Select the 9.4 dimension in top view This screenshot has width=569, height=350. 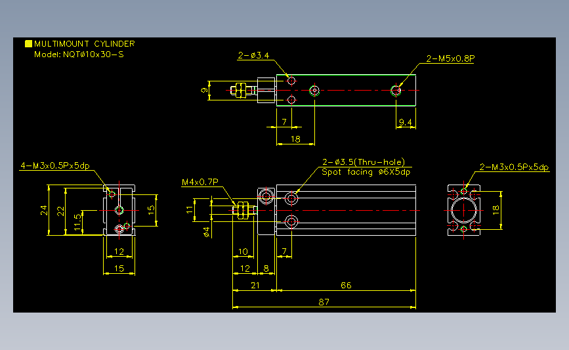click(x=406, y=122)
